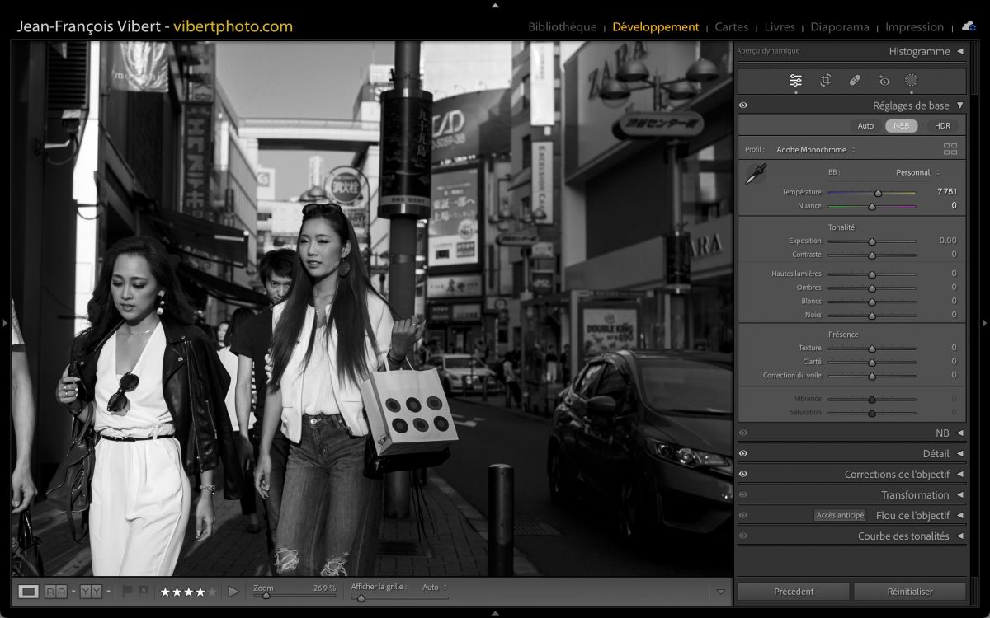Image resolution: width=990 pixels, height=618 pixels.
Task: Switch to Loupe view mode icon
Action: click(29, 592)
